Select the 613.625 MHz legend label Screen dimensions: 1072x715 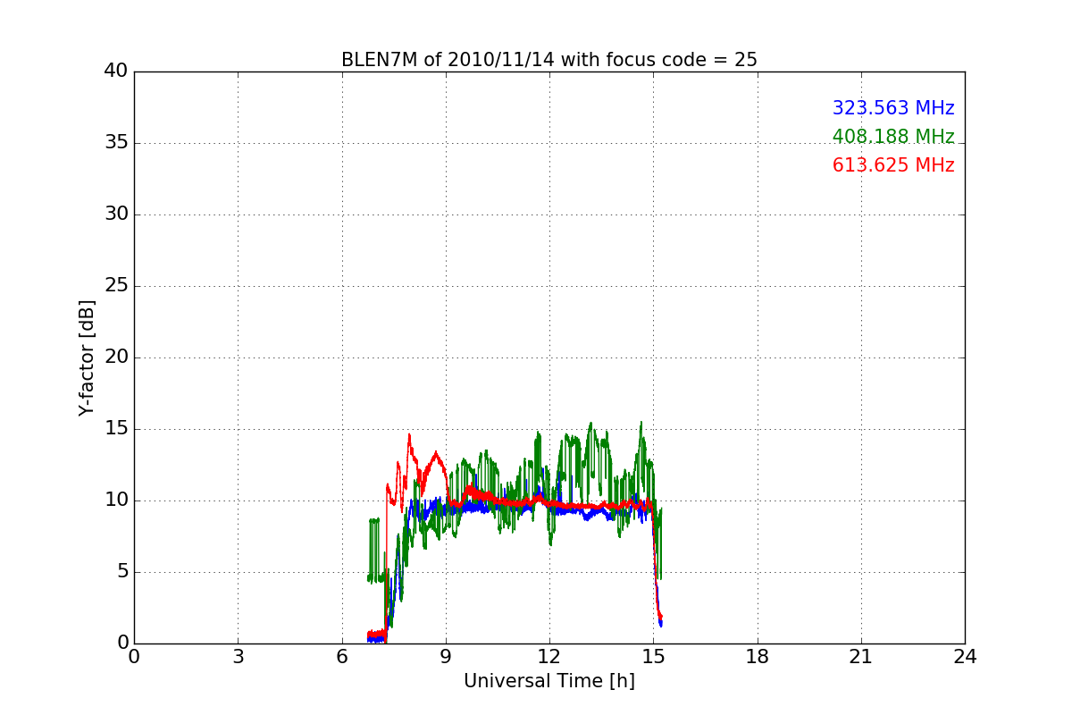893,165
